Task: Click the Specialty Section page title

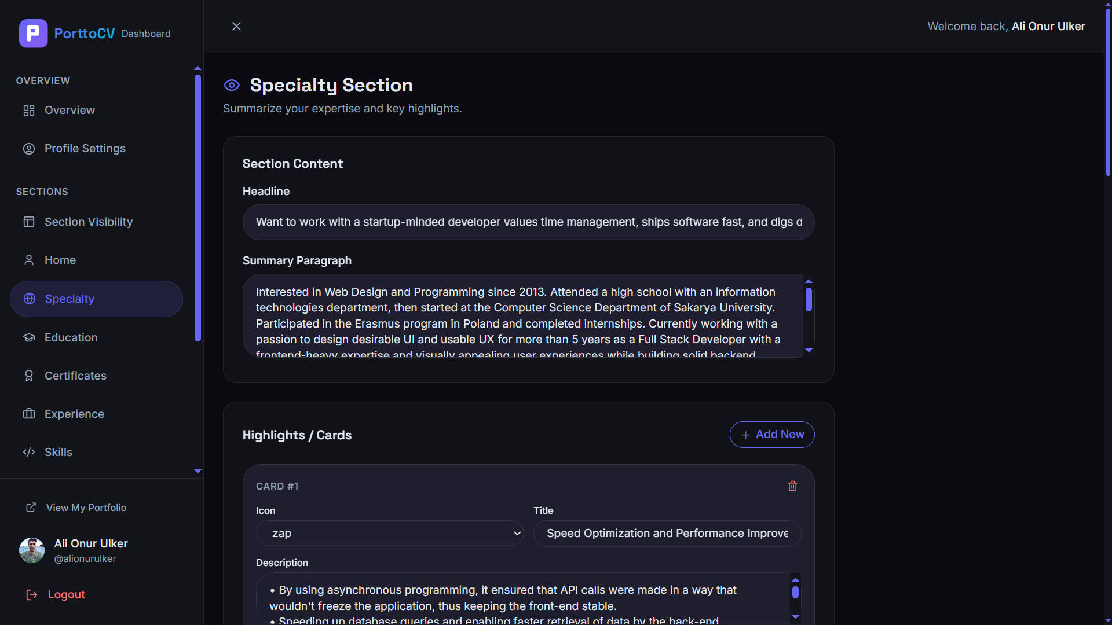Action: (331, 85)
